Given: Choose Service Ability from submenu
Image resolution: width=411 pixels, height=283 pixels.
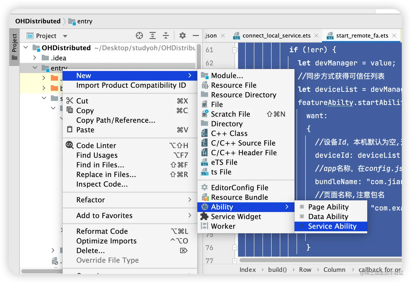Looking at the screenshot, I should (331, 226).
